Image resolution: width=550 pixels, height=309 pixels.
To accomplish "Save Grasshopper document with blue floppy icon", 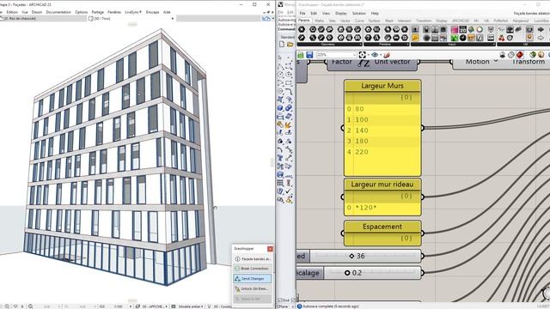I will (x=309, y=55).
